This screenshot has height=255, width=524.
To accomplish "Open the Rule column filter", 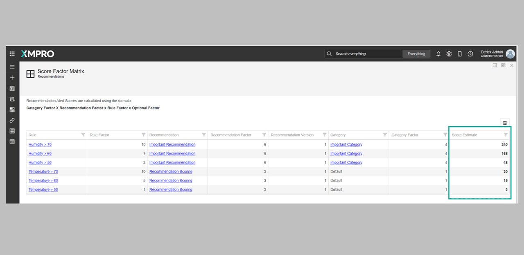I will 83,135.
